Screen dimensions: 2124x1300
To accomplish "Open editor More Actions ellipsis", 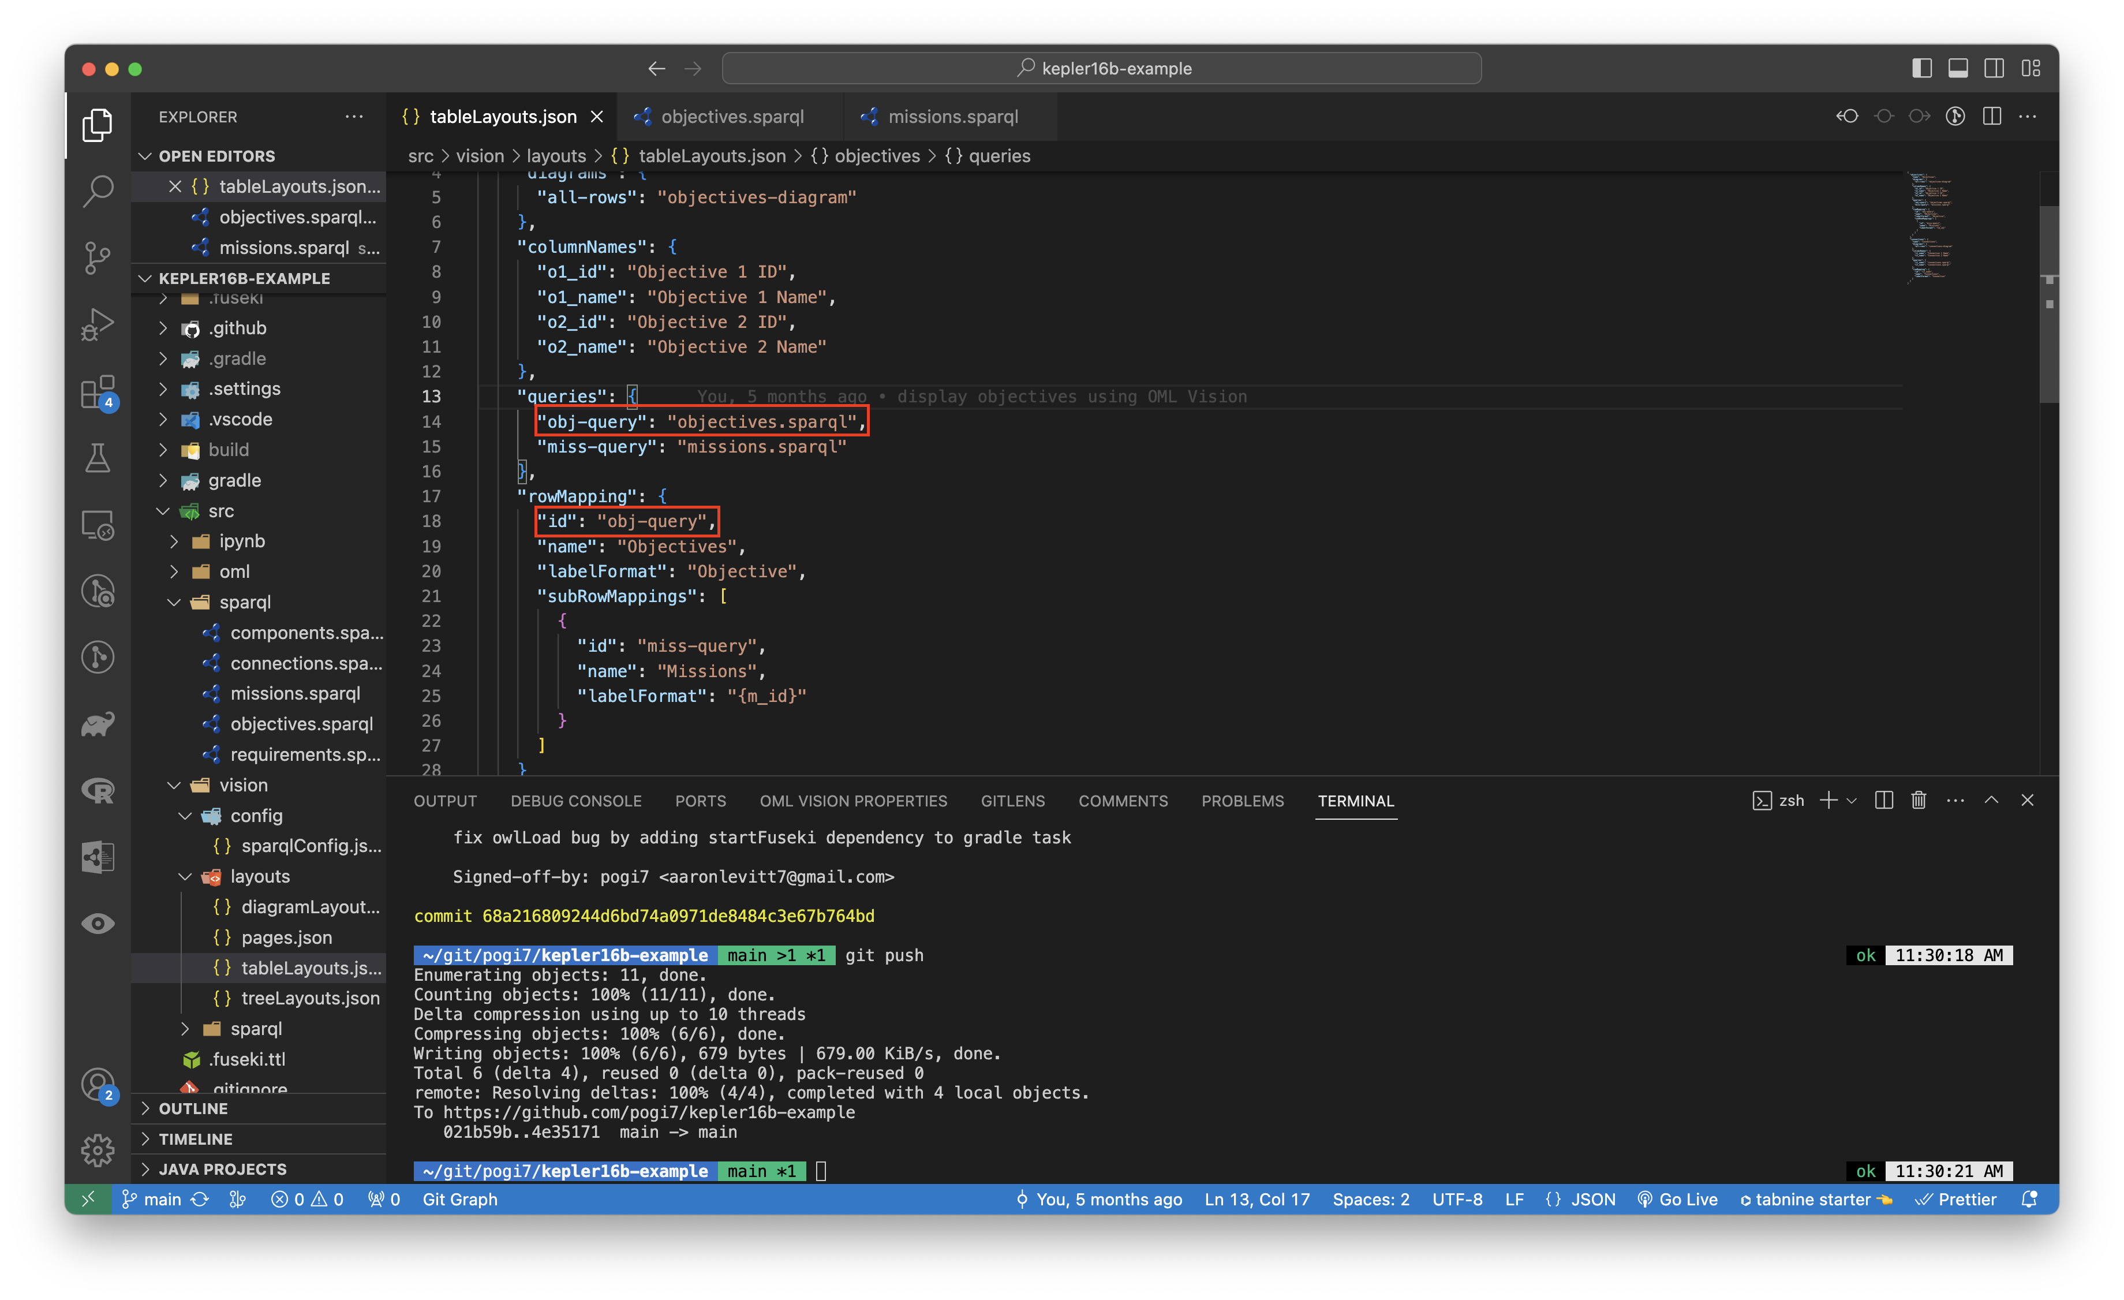I will 2028,117.
